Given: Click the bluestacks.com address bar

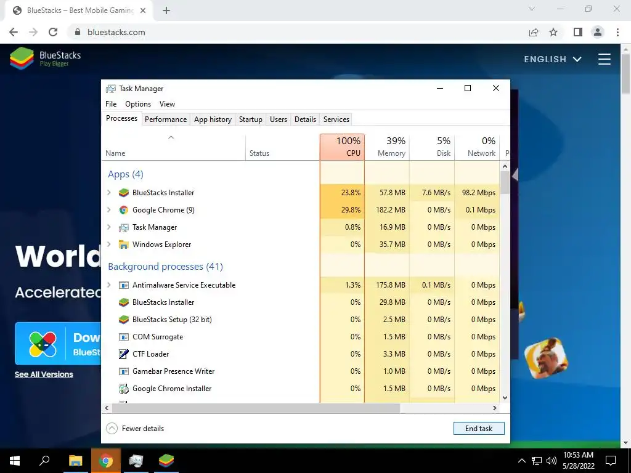Looking at the screenshot, I should point(298,32).
